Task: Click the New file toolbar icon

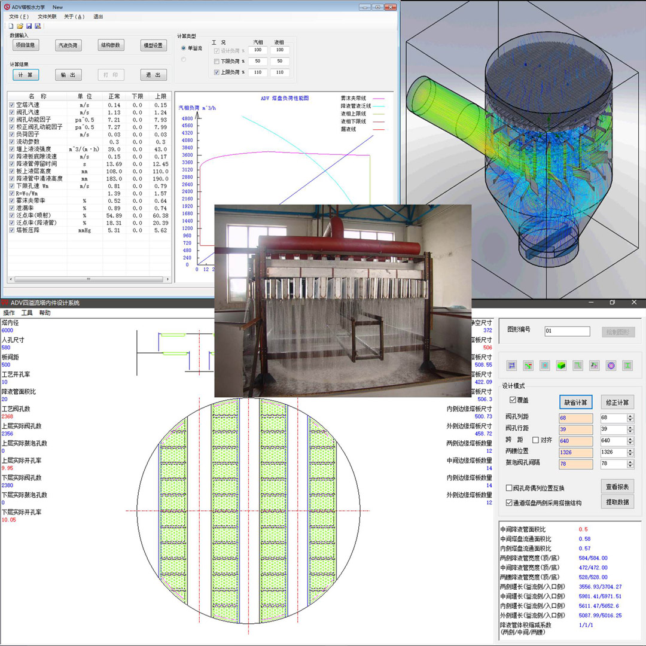Action: point(11,26)
